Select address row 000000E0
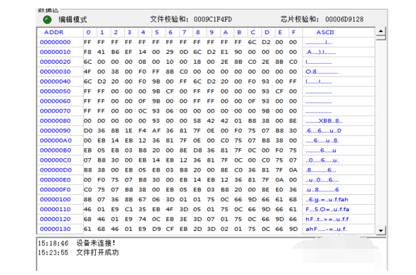This screenshot has height=275, width=416. click(x=55, y=179)
